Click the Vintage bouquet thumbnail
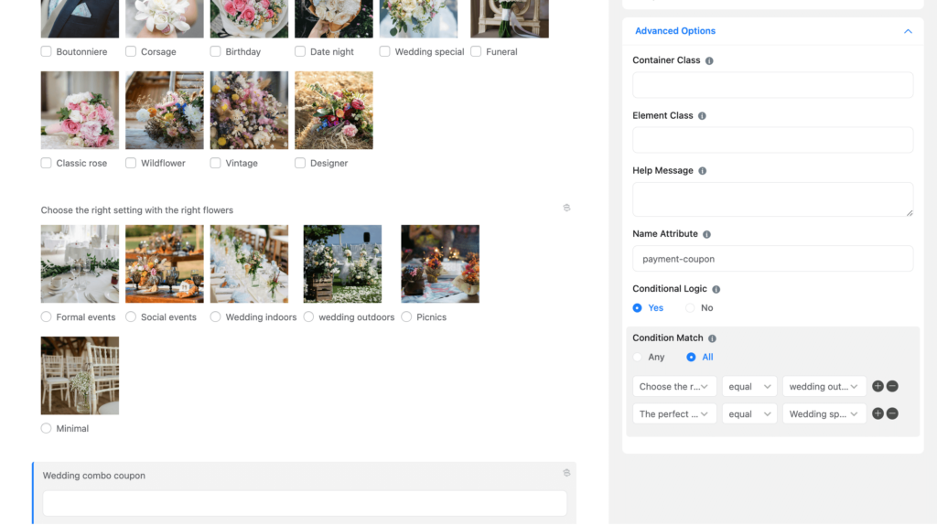 tap(249, 111)
